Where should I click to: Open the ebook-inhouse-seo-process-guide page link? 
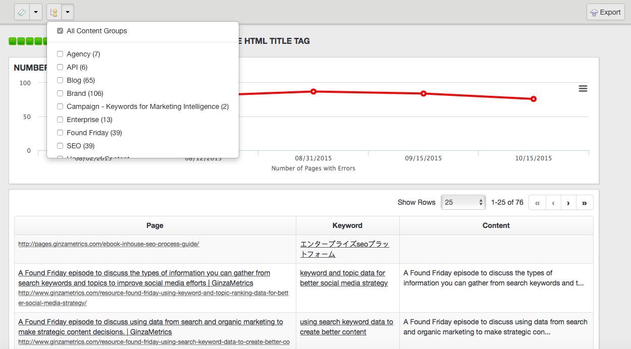coord(109,244)
